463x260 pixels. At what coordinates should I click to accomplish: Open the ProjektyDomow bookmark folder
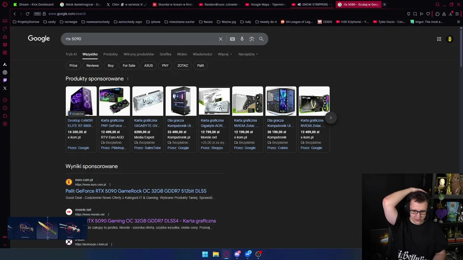click(x=26, y=22)
